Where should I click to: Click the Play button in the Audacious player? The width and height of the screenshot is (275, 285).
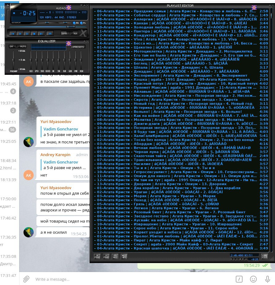[20, 34]
